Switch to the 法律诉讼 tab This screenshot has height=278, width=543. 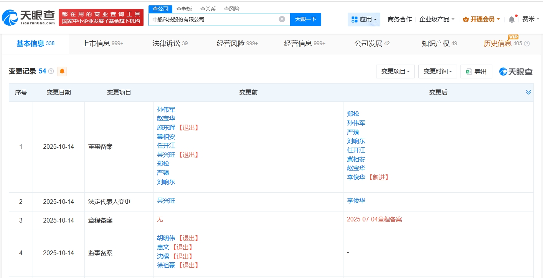[x=170, y=44]
